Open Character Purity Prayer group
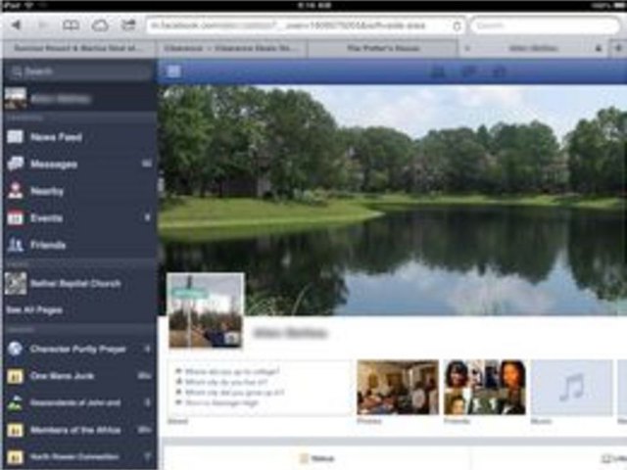The height and width of the screenshot is (470, 627). [79, 349]
